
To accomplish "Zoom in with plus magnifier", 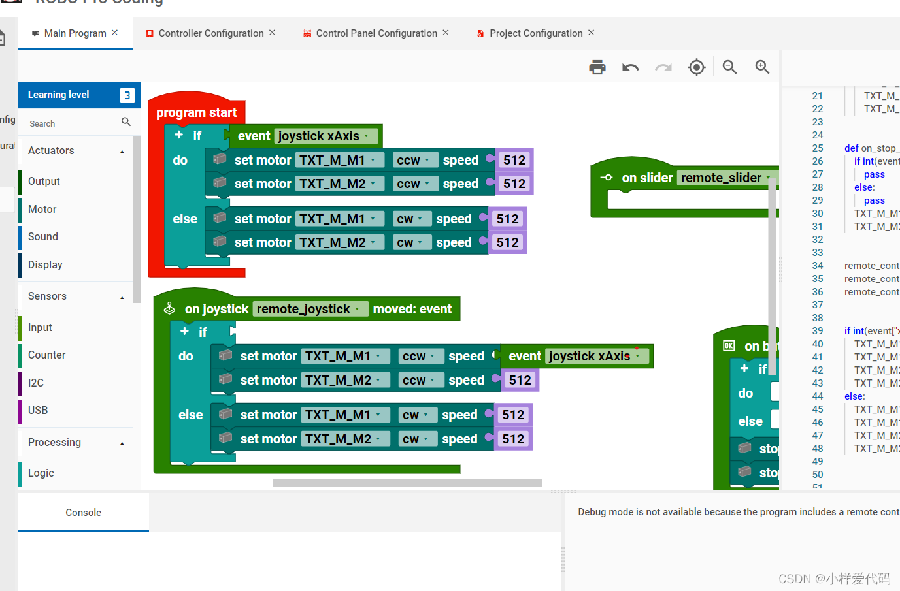I will point(762,67).
